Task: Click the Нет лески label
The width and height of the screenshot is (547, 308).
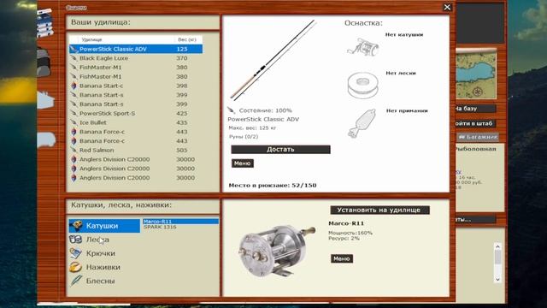Action: pos(401,73)
